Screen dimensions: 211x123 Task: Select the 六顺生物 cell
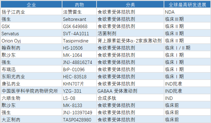click(31, 98)
